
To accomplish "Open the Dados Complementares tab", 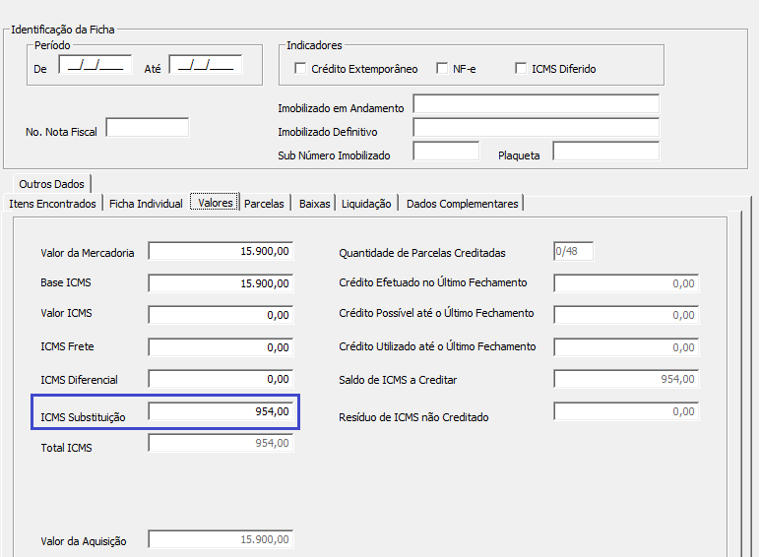I will (x=462, y=204).
